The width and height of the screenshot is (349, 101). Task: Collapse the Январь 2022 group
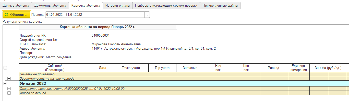click(x=5, y=83)
